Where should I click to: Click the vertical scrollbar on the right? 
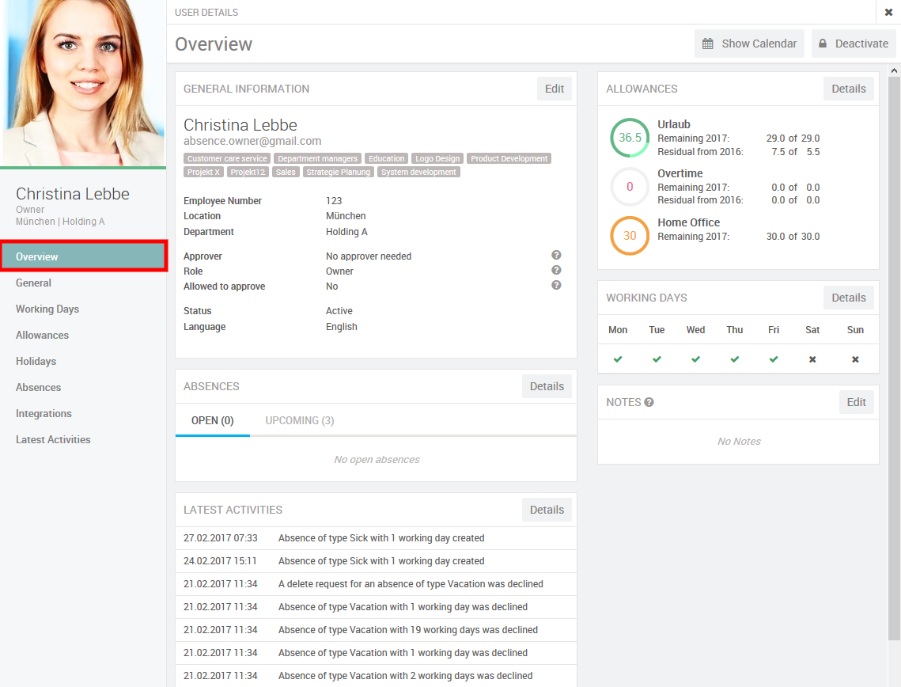(895, 356)
